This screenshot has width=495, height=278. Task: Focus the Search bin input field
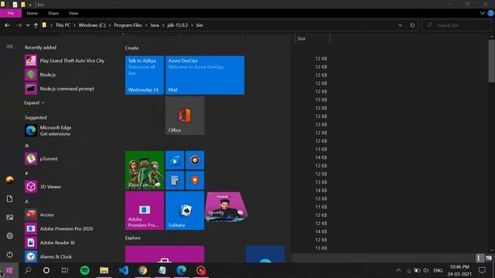457,25
